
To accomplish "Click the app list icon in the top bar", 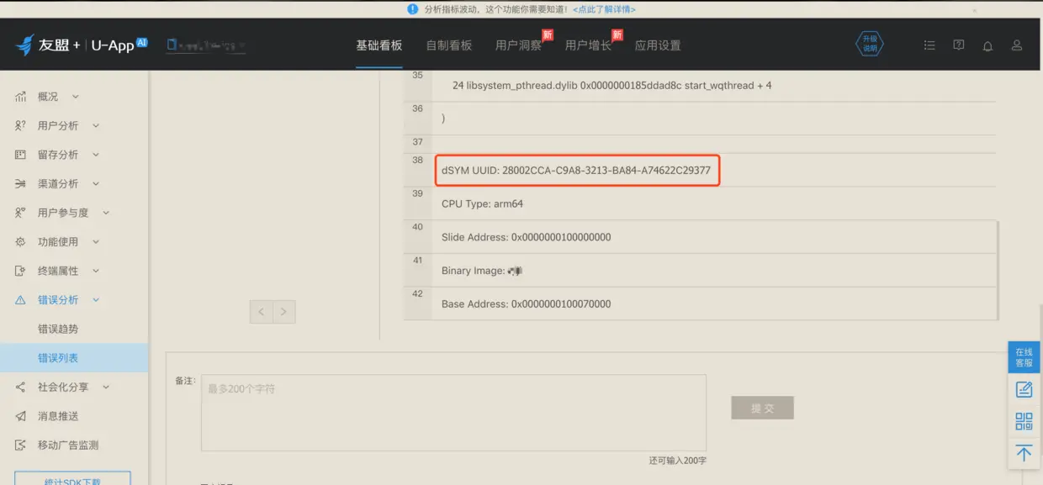I will click(929, 45).
